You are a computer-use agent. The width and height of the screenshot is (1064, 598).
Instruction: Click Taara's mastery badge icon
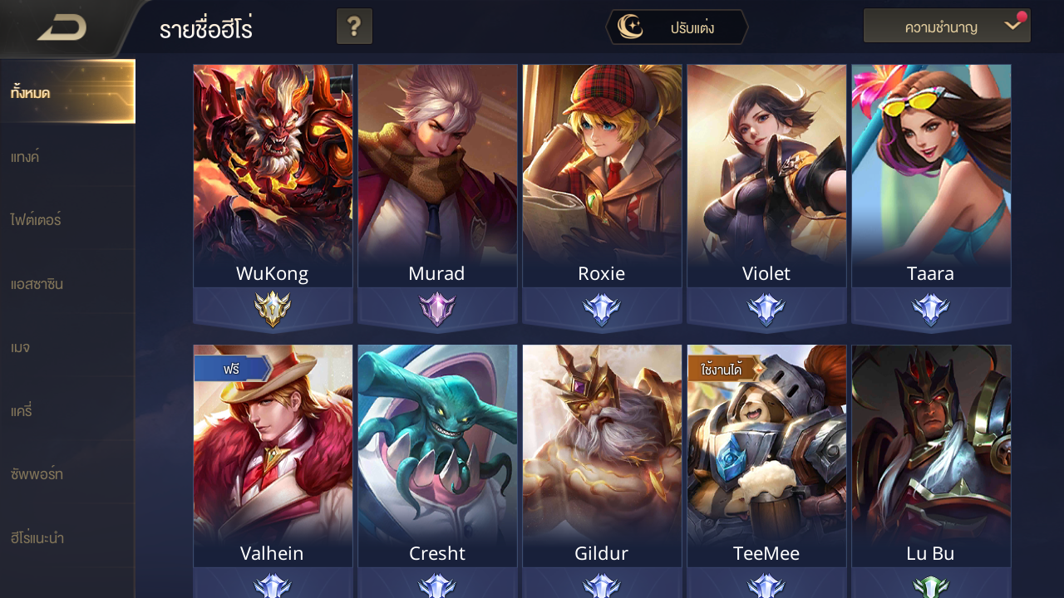[930, 310]
